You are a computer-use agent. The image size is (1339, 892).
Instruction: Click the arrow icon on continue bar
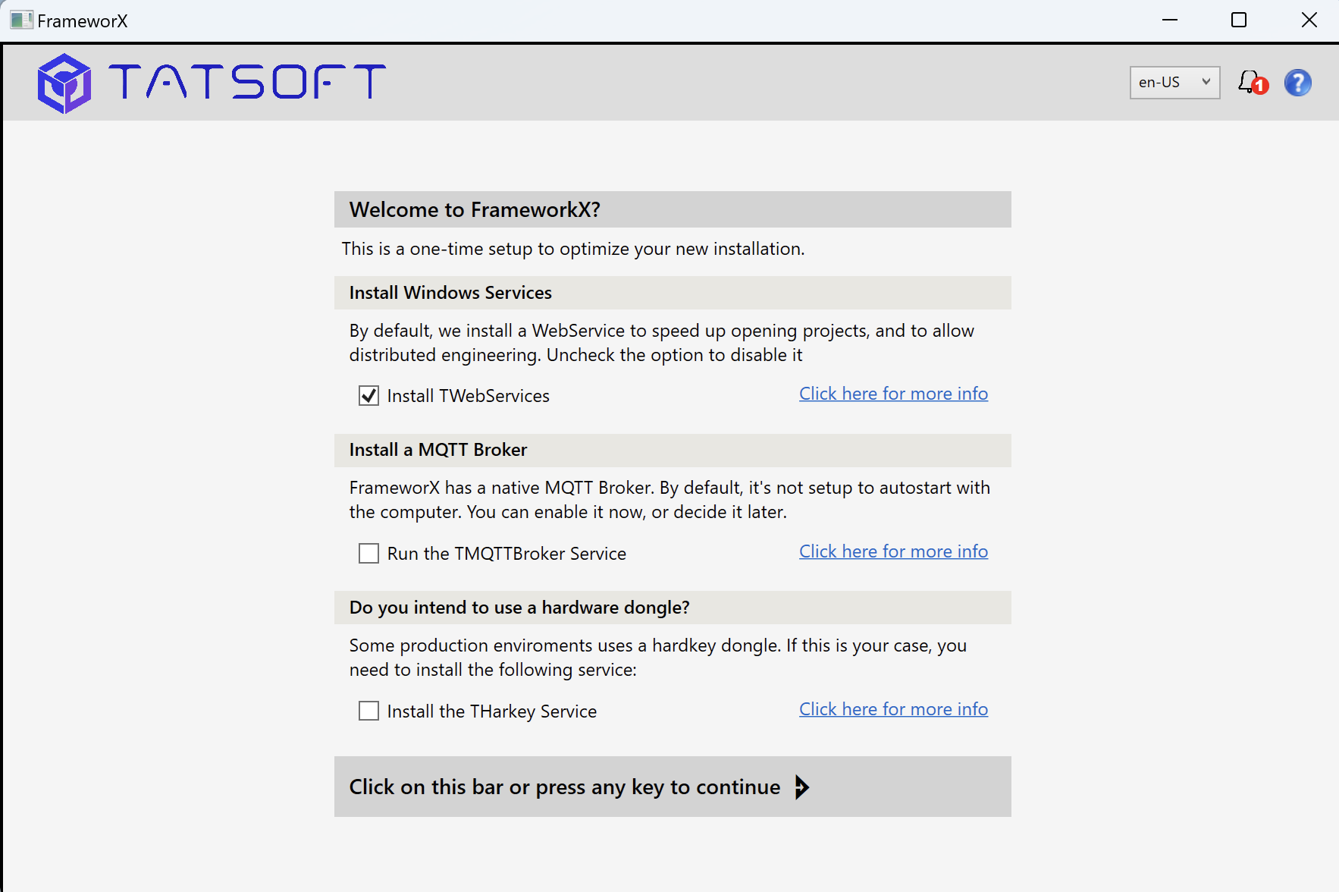pyautogui.click(x=801, y=787)
